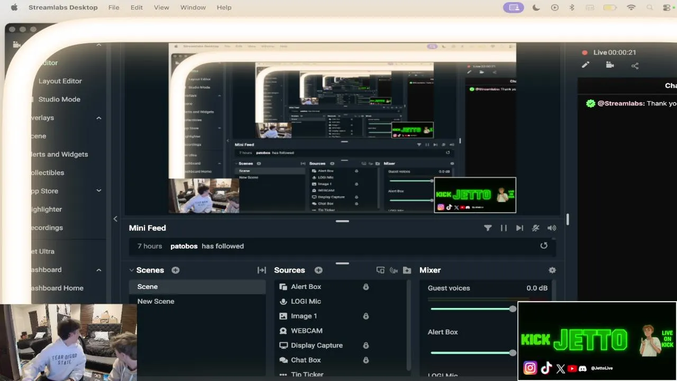677x381 pixels.
Task: Open macOS Wi-Fi status icon
Action: 631,7
